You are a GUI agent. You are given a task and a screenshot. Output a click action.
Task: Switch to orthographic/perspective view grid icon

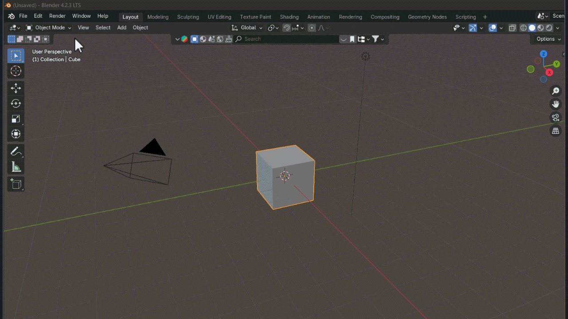click(x=556, y=131)
